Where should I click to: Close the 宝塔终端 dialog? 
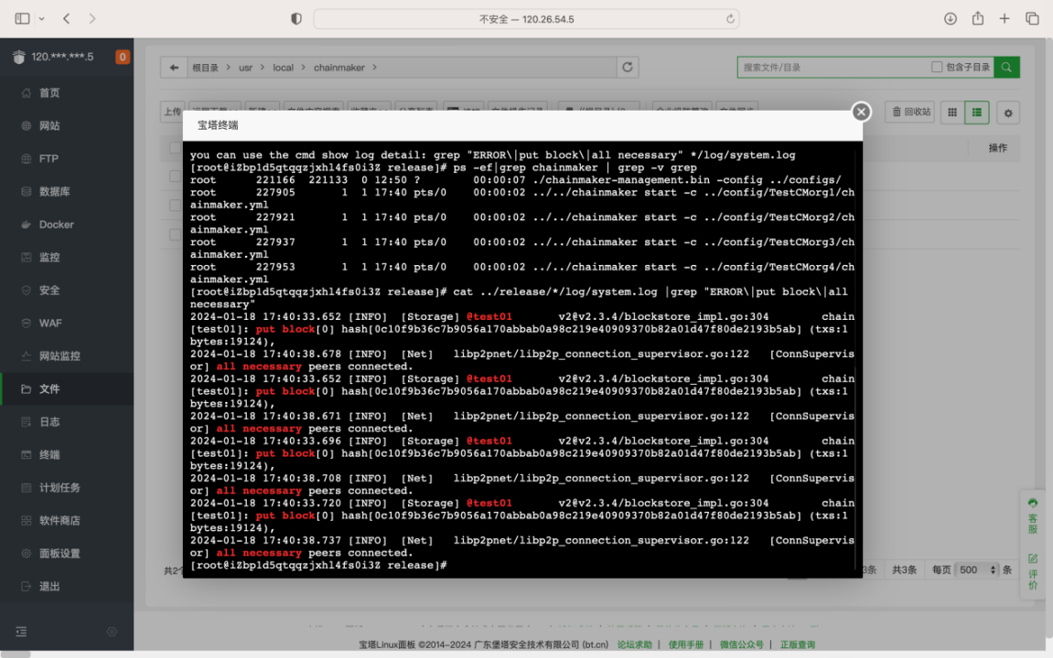pos(861,112)
